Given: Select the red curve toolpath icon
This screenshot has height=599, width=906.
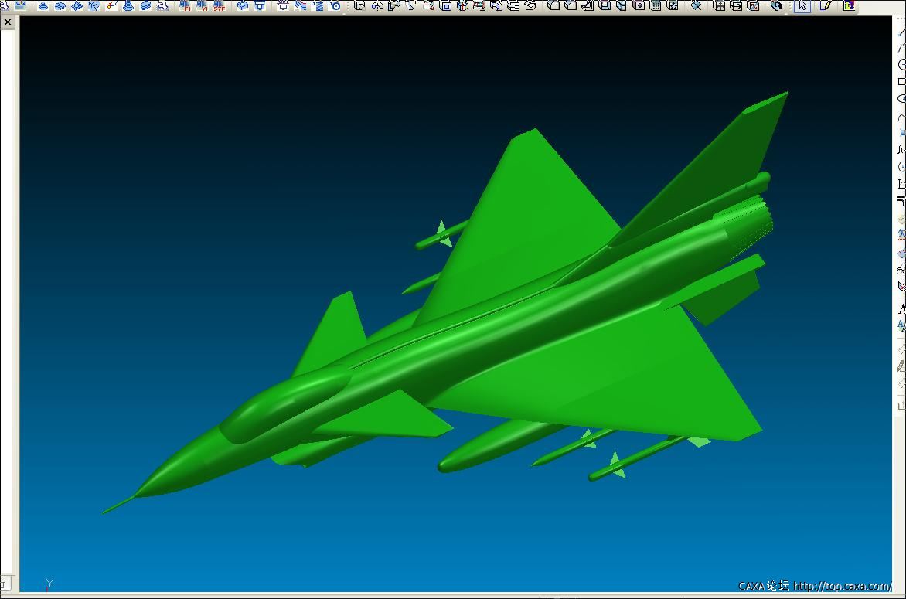Looking at the screenshot, I should pyautogui.click(x=111, y=5).
